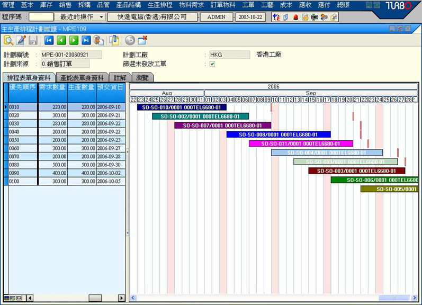Select Gantt bar SO-SO-010/0001
The width and height of the screenshot is (422, 305).
182,107
